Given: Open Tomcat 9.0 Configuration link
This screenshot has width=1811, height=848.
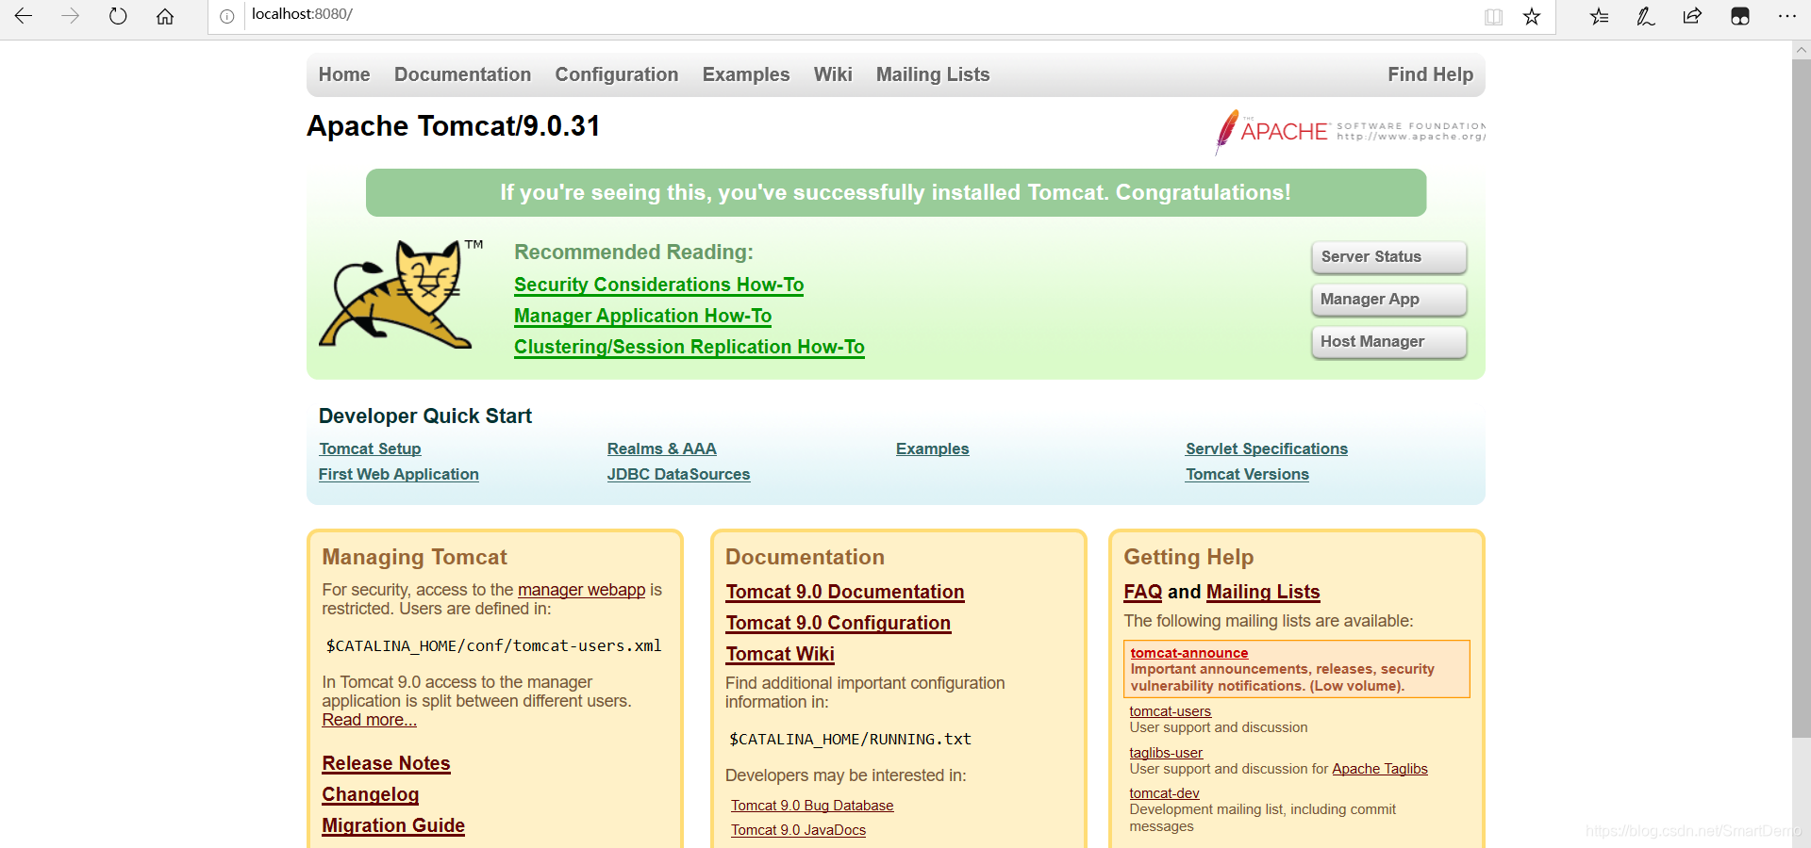Looking at the screenshot, I should (x=838, y=623).
